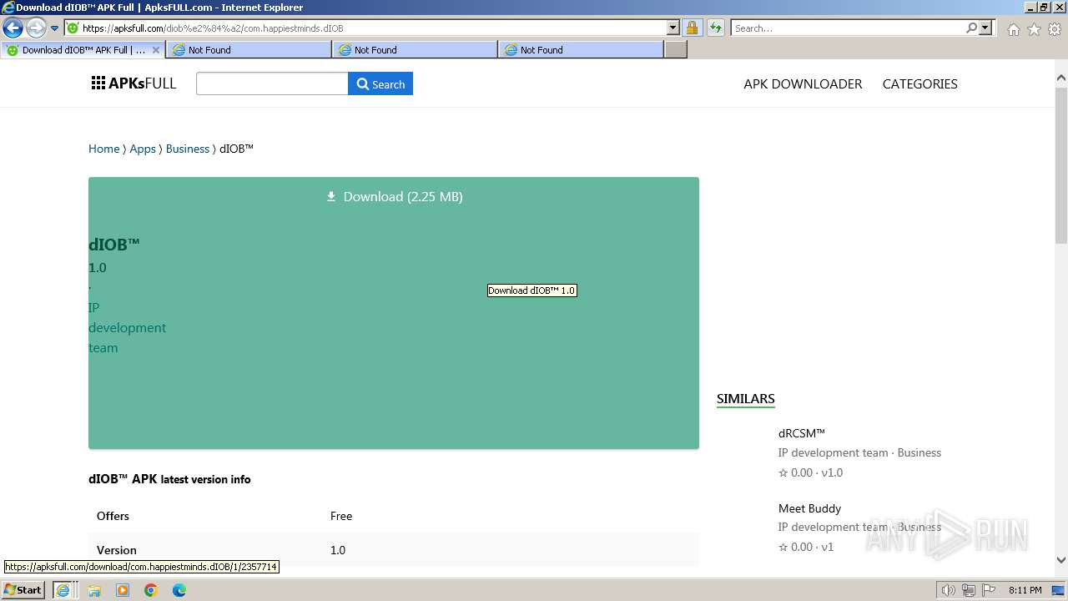Open Favorites star icon
This screenshot has height=601, width=1068.
[1034, 29]
